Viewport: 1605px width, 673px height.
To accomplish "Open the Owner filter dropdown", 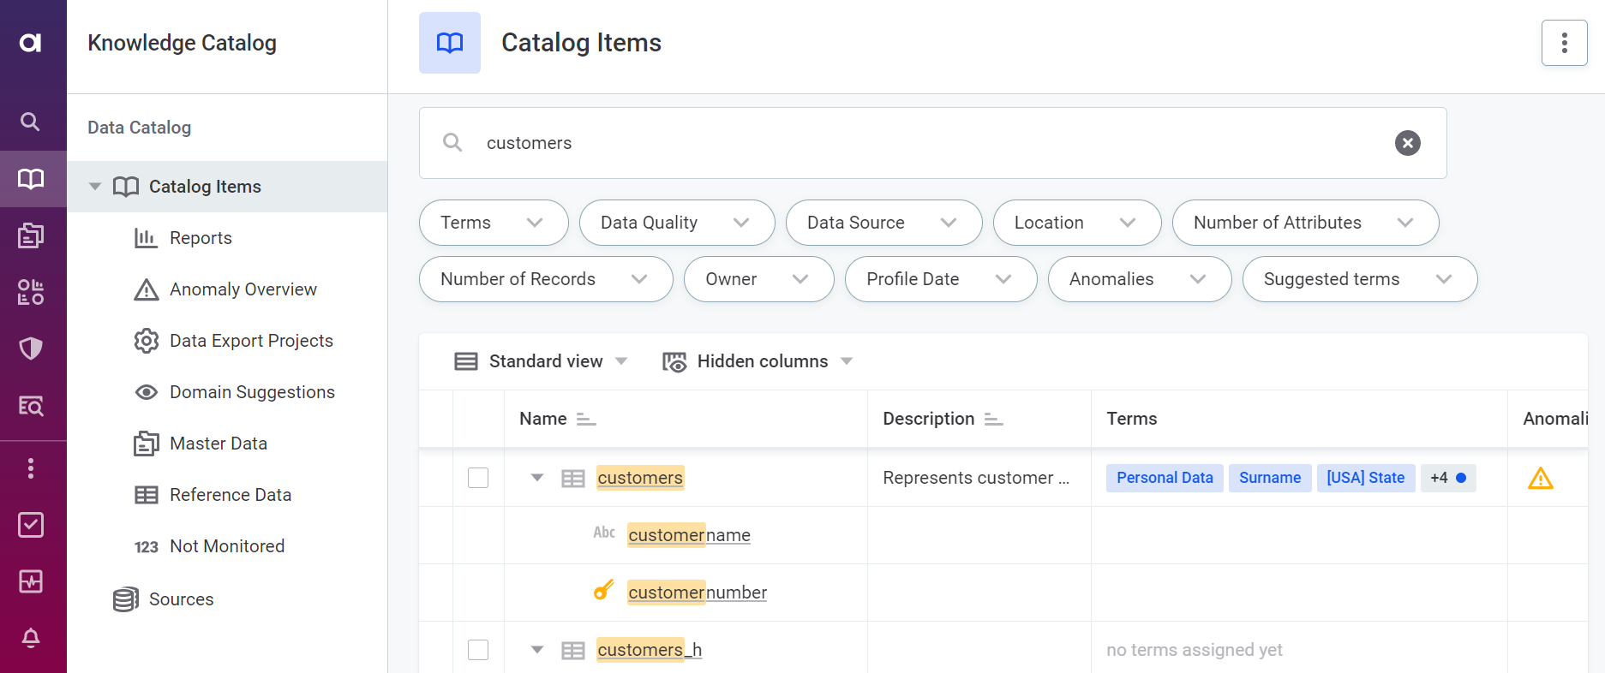I will [758, 279].
